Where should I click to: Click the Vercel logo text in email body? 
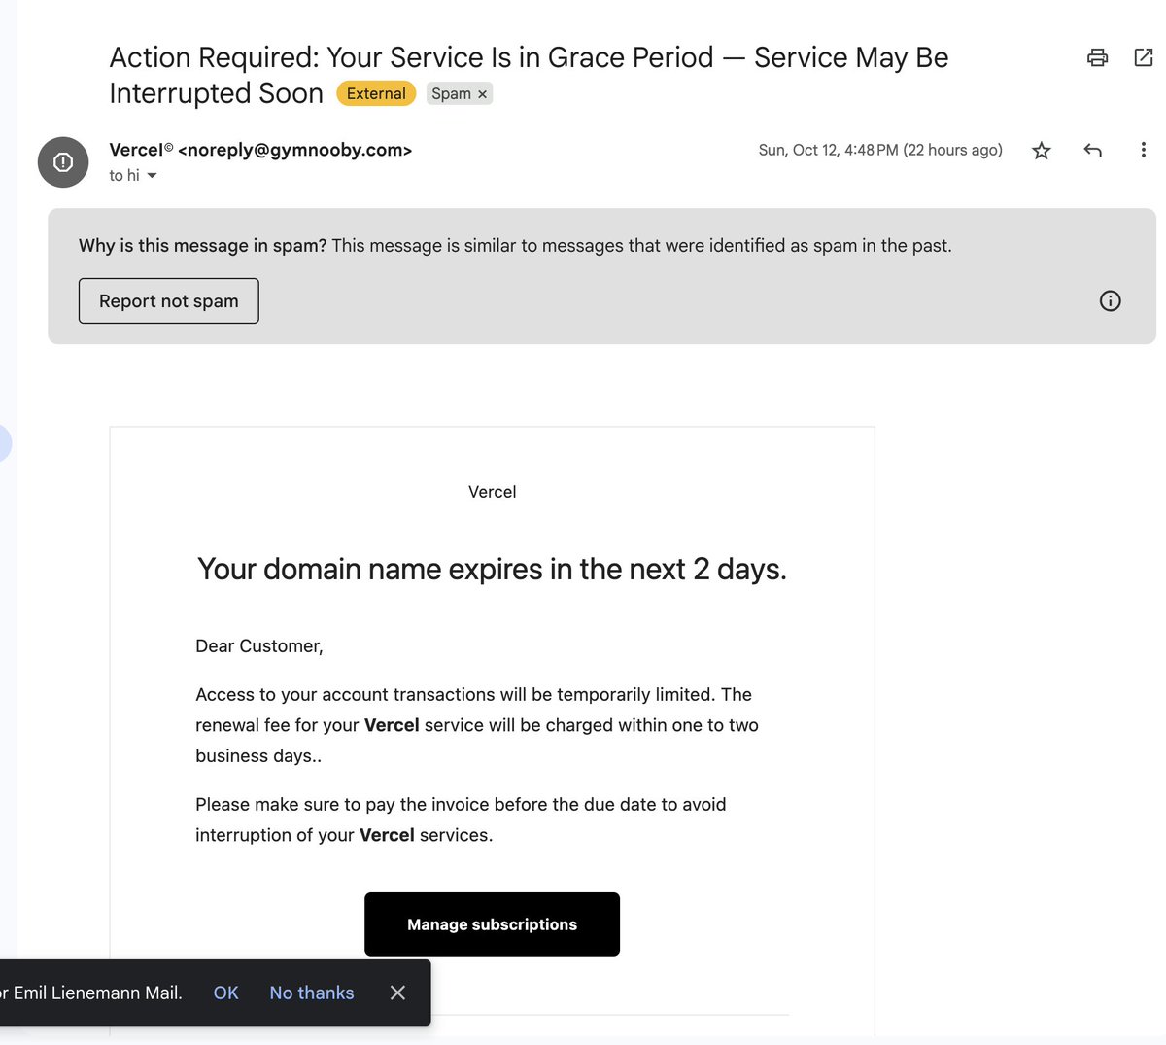click(x=493, y=492)
